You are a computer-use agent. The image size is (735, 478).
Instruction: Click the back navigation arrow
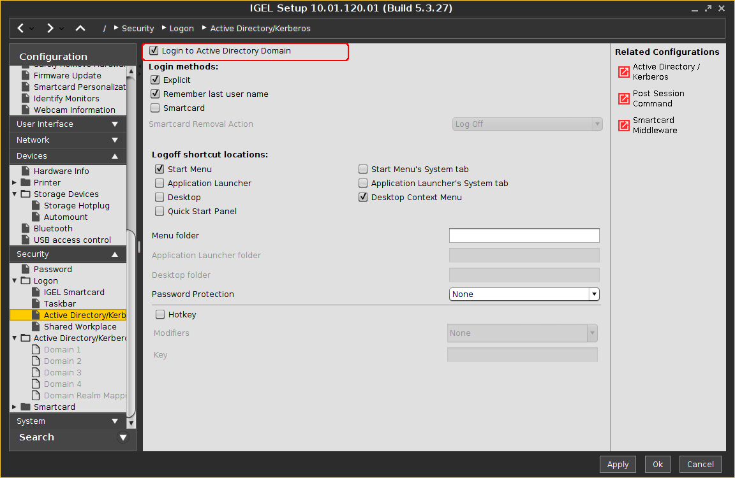[21, 28]
